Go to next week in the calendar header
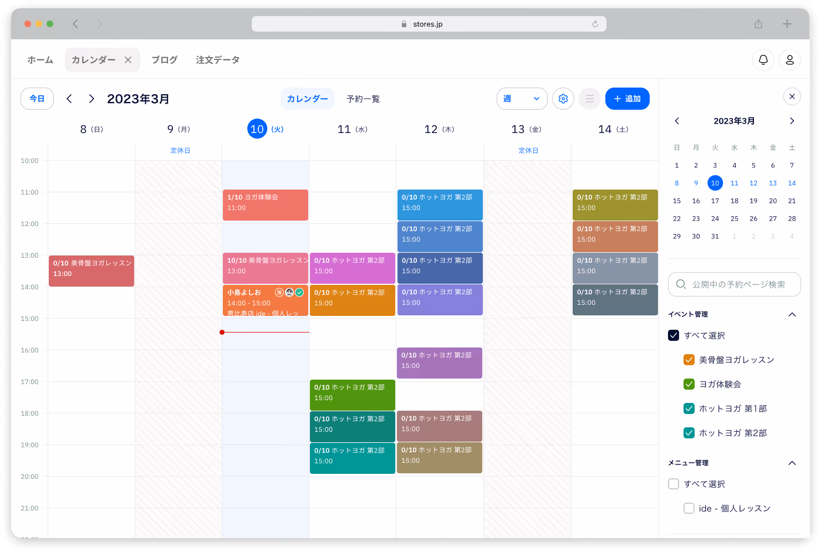 pos(91,99)
